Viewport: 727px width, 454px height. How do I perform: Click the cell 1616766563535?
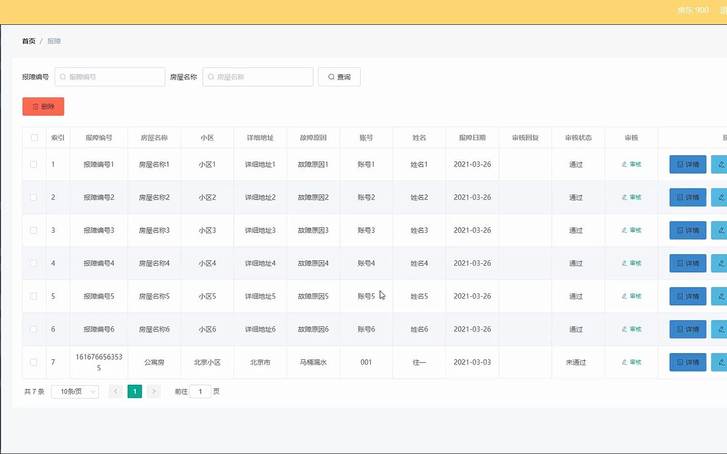[x=99, y=362]
